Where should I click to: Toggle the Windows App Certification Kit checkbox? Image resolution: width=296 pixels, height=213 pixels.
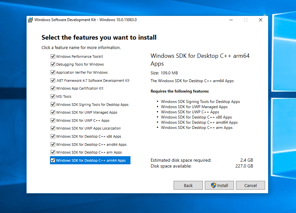(x=53, y=88)
